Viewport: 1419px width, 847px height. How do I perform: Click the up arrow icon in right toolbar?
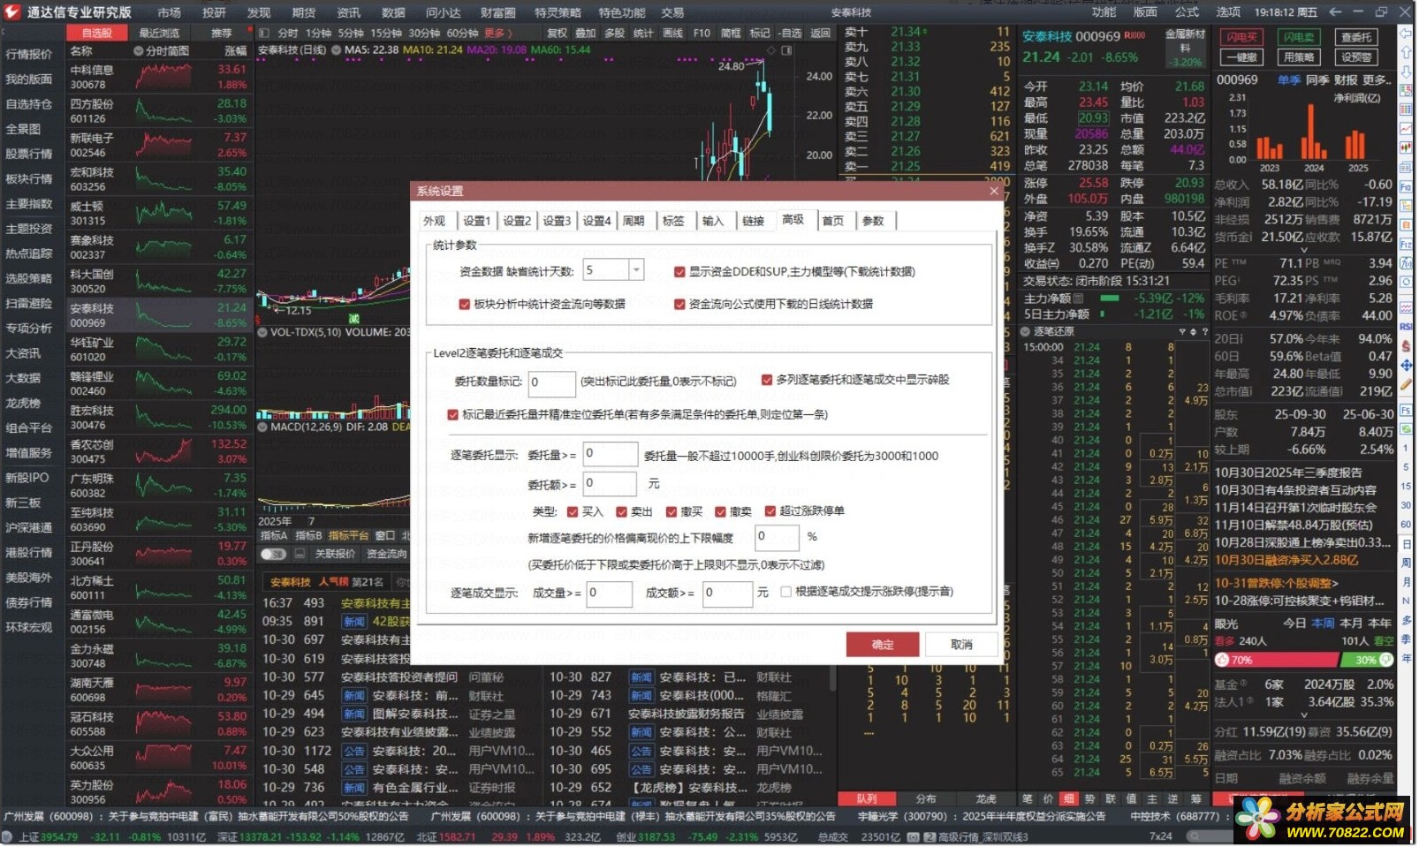(1407, 52)
